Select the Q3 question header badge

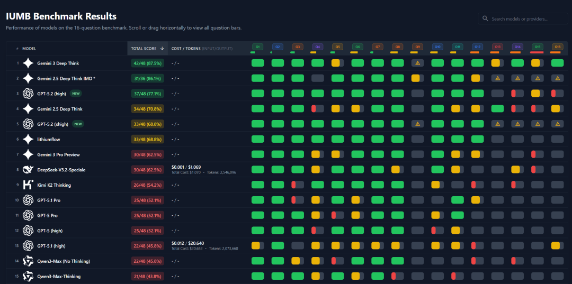coord(298,47)
